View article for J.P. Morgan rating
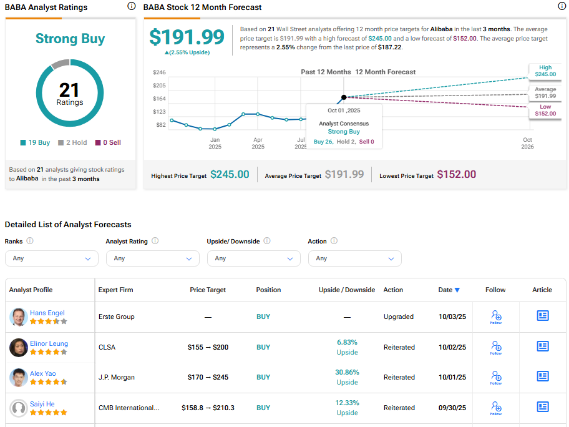Screen dimensions: 569x427 point(543,376)
